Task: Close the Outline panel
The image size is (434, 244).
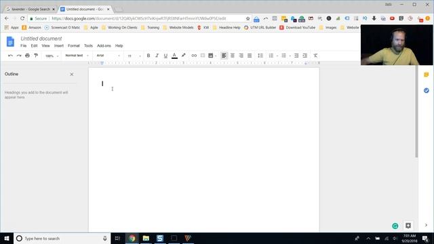Action: point(72,74)
